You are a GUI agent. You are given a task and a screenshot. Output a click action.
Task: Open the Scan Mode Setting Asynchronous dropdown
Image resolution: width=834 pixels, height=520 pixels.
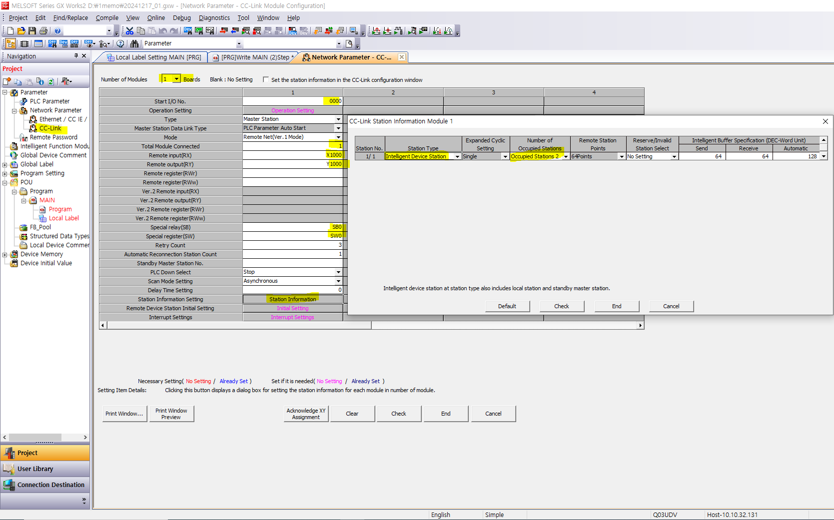(x=338, y=281)
